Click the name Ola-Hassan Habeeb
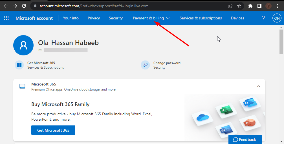 68,43
